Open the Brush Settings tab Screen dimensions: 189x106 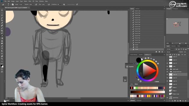pos(134,54)
